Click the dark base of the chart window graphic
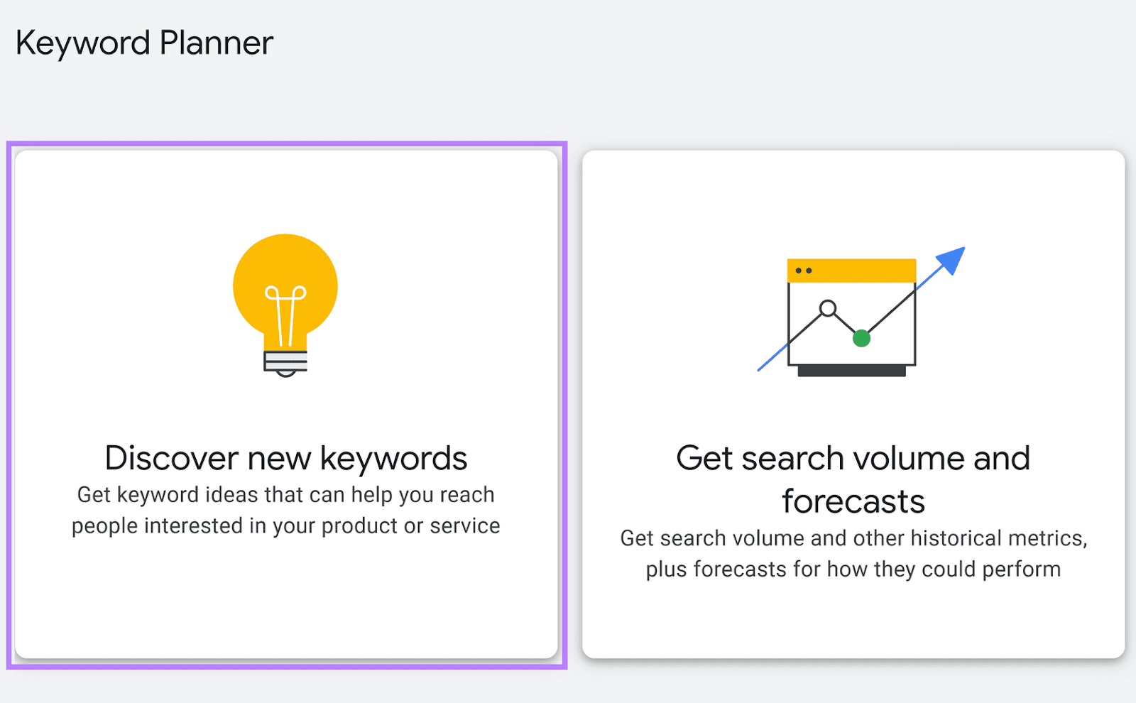Viewport: 1136px width, 703px height. [852, 370]
